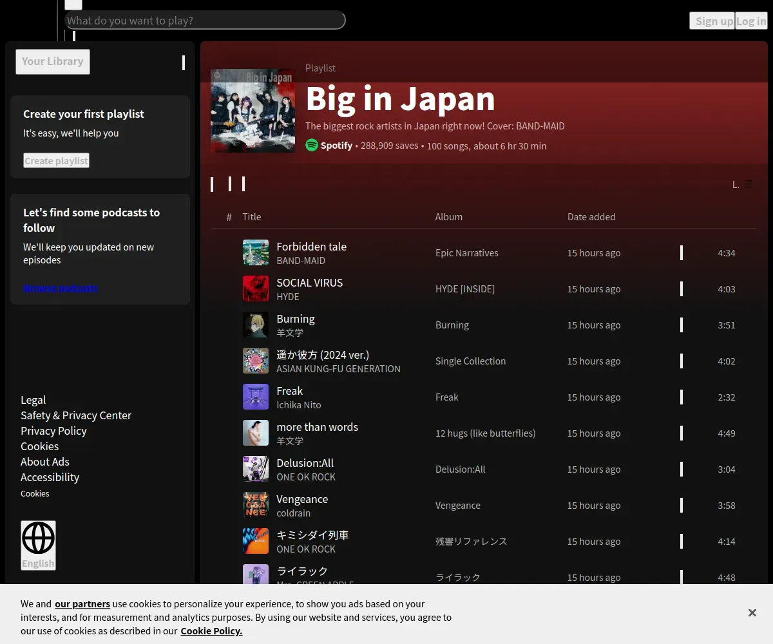Open artist 羊文学 under Burning
The width and height of the screenshot is (773, 644).
(x=290, y=333)
